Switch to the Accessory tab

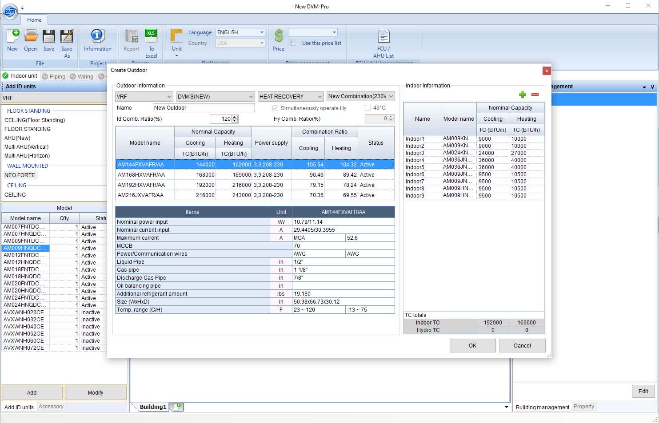point(51,406)
